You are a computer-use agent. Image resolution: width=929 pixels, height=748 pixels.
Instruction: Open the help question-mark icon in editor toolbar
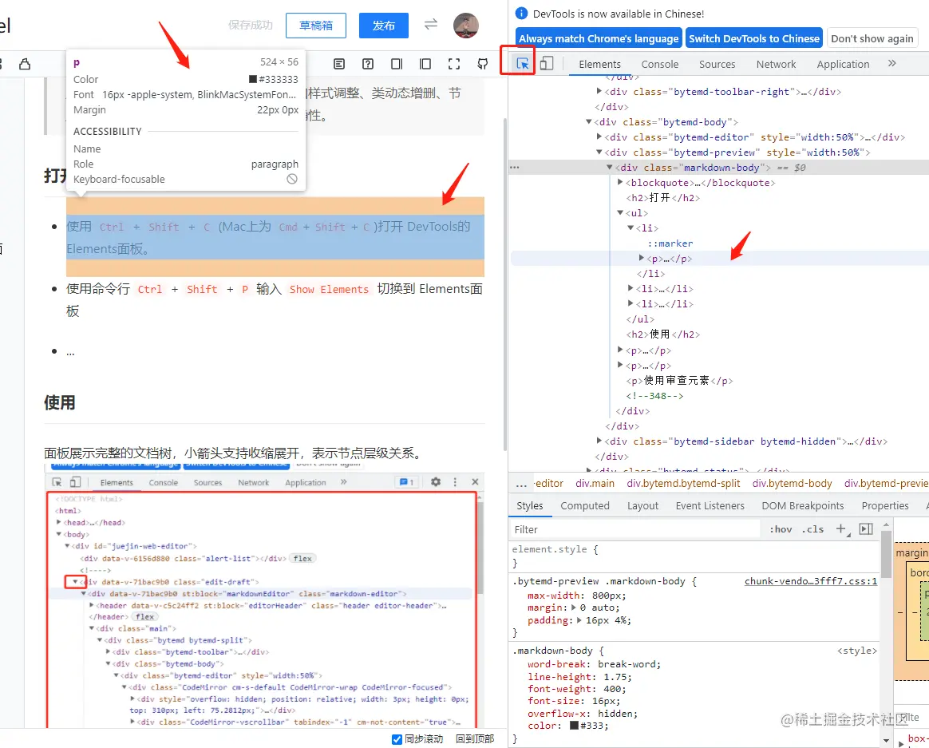tap(368, 63)
